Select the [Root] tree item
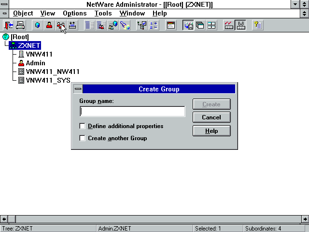Screen dimensions: 309x232 point(20,37)
